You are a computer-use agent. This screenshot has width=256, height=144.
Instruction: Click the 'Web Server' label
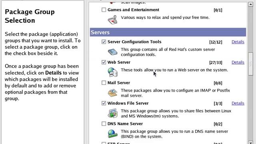[x=119, y=62]
